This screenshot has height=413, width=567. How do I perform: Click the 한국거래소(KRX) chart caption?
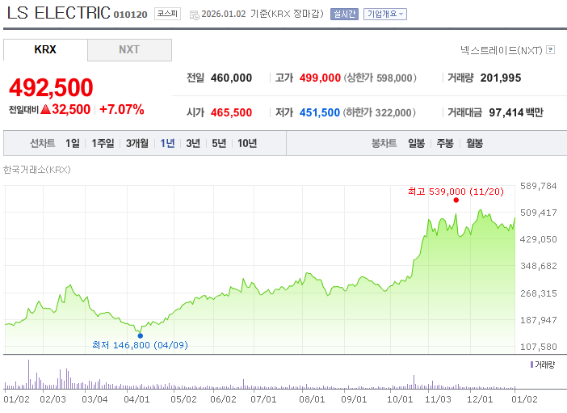[x=37, y=170]
